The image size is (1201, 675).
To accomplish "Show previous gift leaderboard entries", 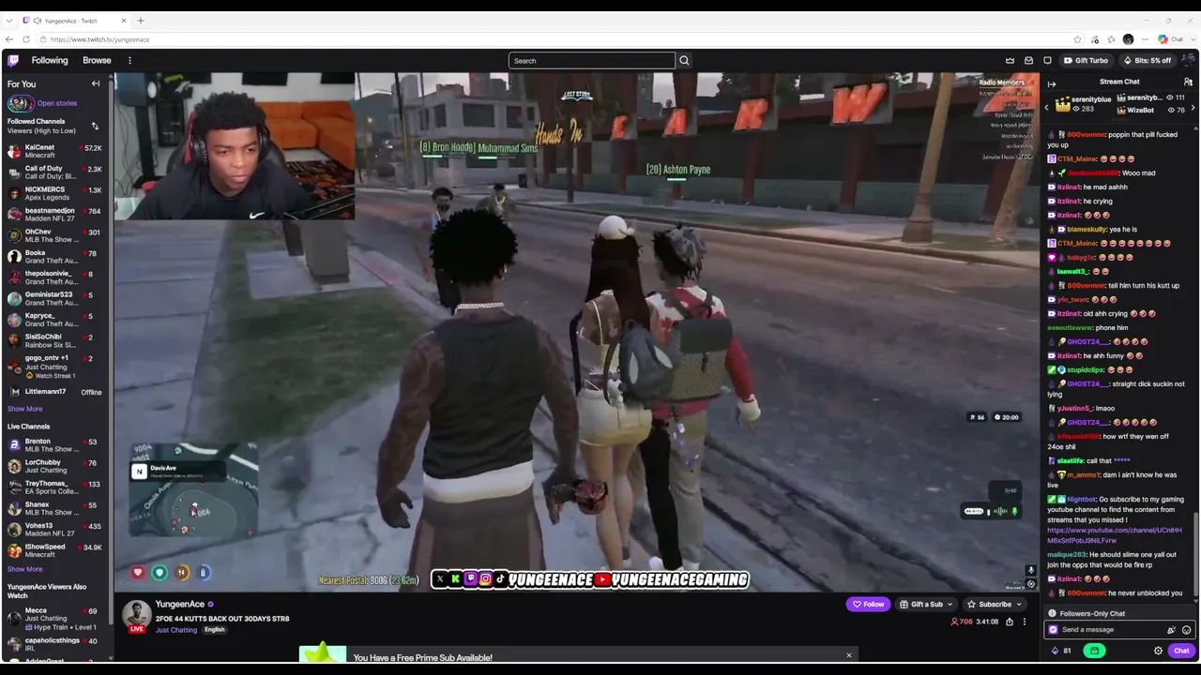I will 1047,108.
